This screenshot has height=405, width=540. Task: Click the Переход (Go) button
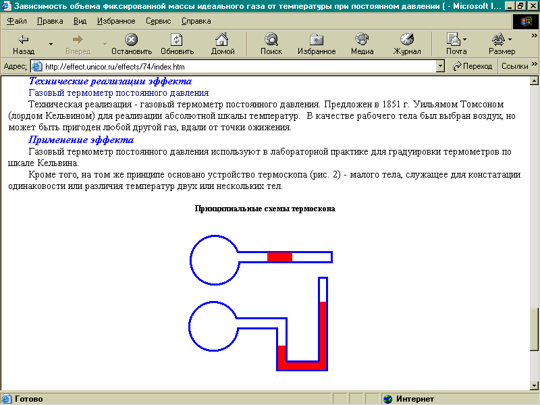tap(472, 66)
